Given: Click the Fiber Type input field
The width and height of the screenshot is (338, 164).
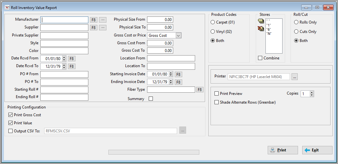Looking at the screenshot, I should pos(171,89).
